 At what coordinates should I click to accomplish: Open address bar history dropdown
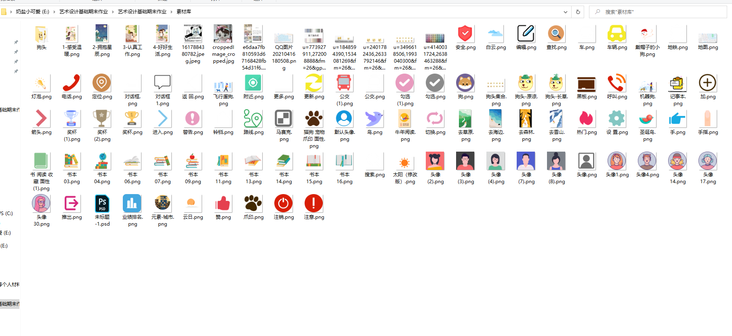tap(566, 12)
